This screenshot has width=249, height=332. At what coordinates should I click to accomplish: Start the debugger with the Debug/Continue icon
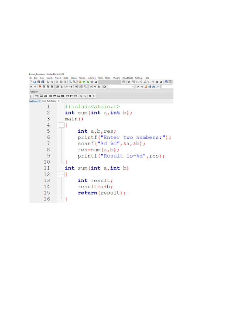(129, 82)
